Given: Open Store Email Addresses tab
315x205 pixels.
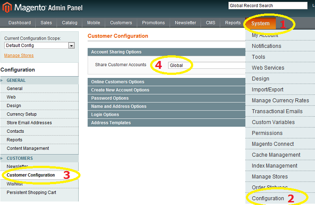Looking at the screenshot, I should tap(39, 123).
